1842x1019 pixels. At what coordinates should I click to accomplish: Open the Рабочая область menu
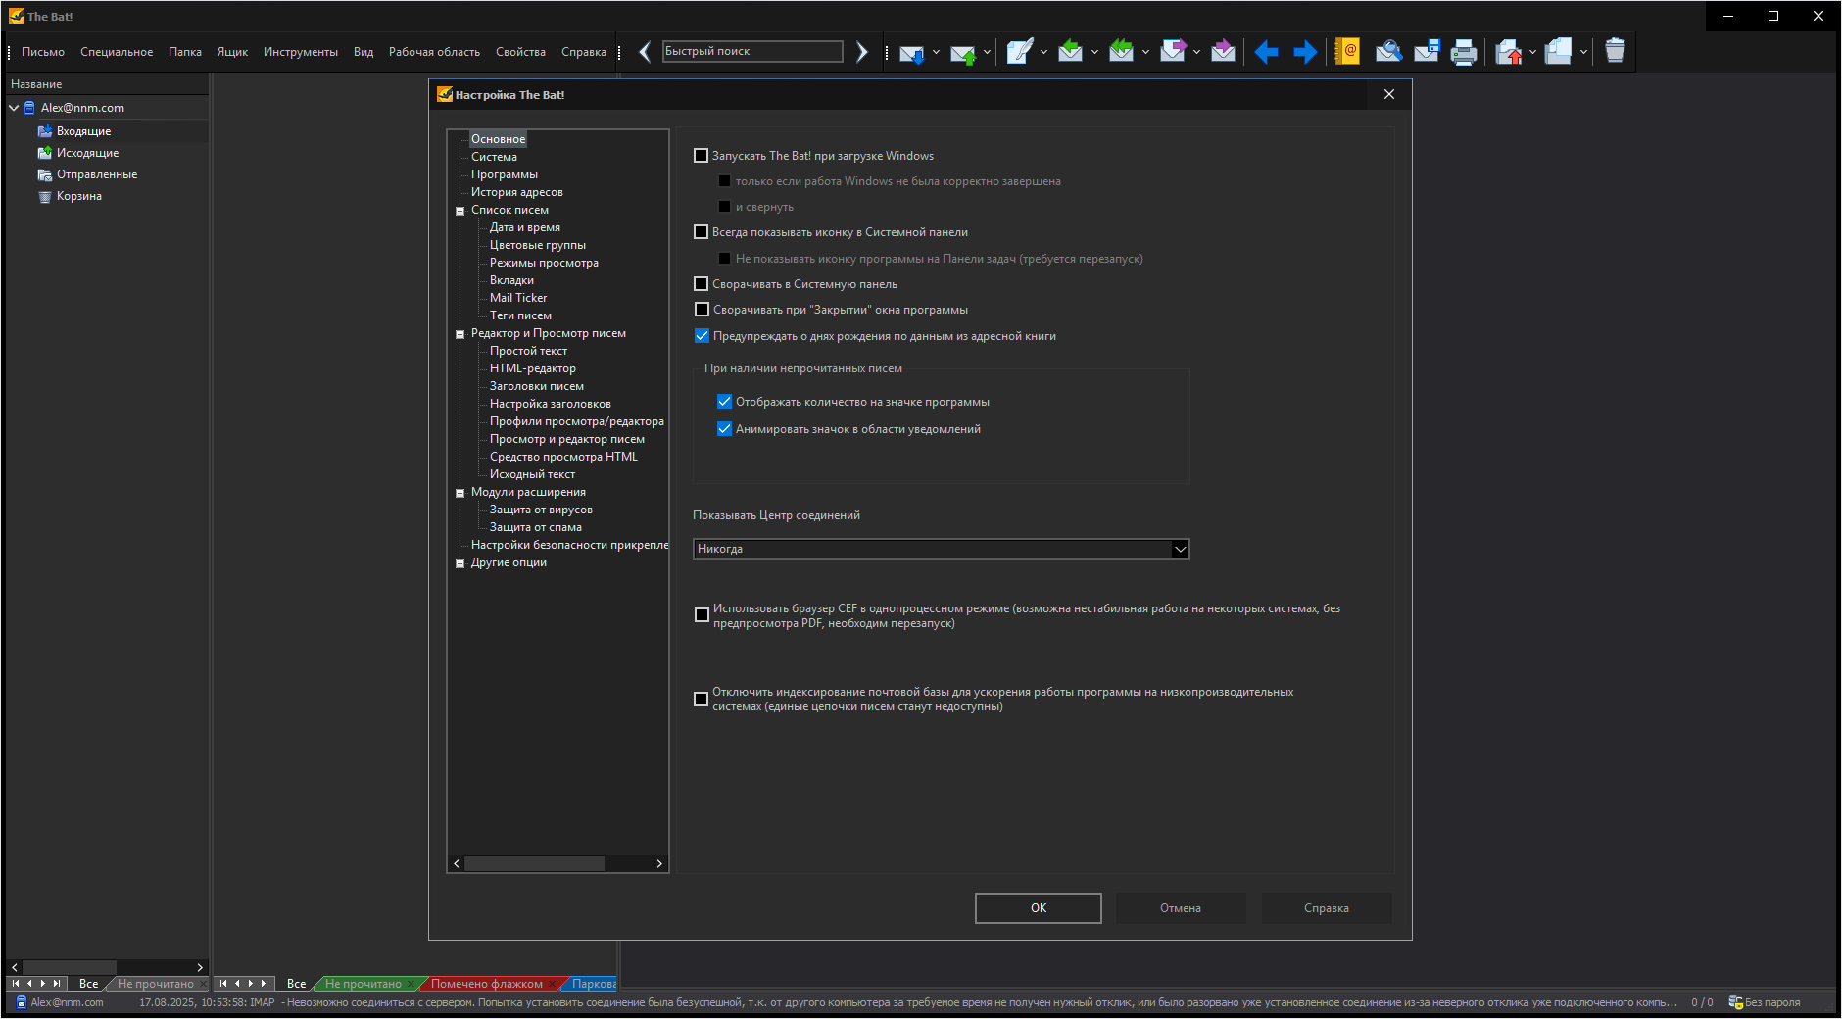[x=434, y=52]
